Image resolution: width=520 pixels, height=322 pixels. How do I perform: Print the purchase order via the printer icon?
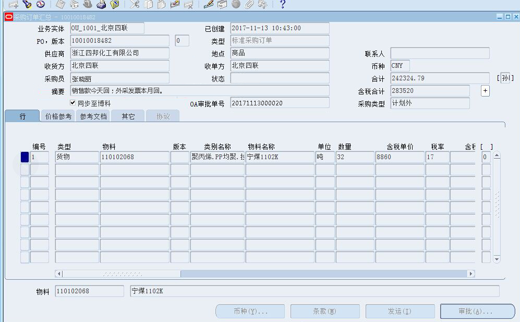tap(101, 5)
